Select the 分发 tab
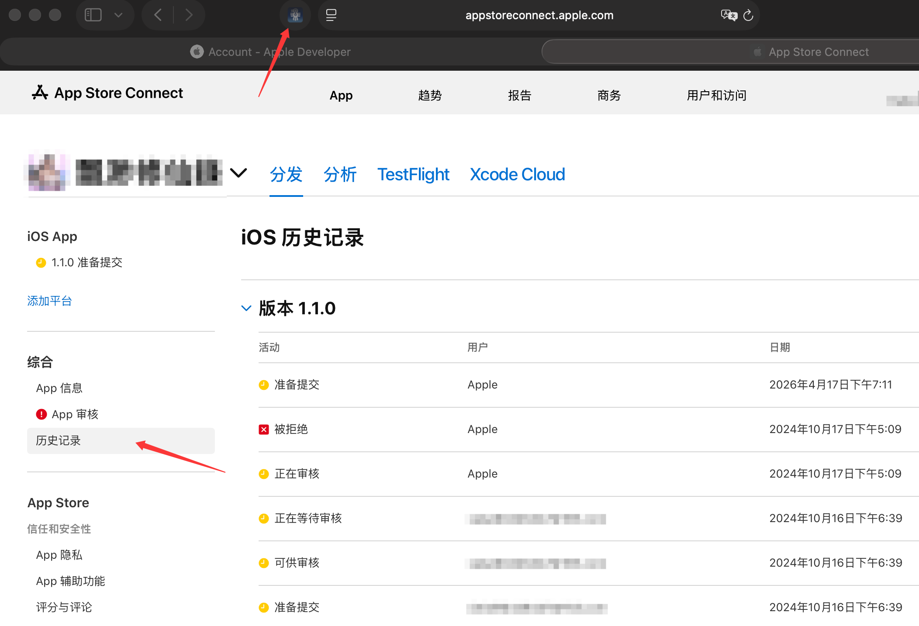The height and width of the screenshot is (626, 919). (286, 175)
